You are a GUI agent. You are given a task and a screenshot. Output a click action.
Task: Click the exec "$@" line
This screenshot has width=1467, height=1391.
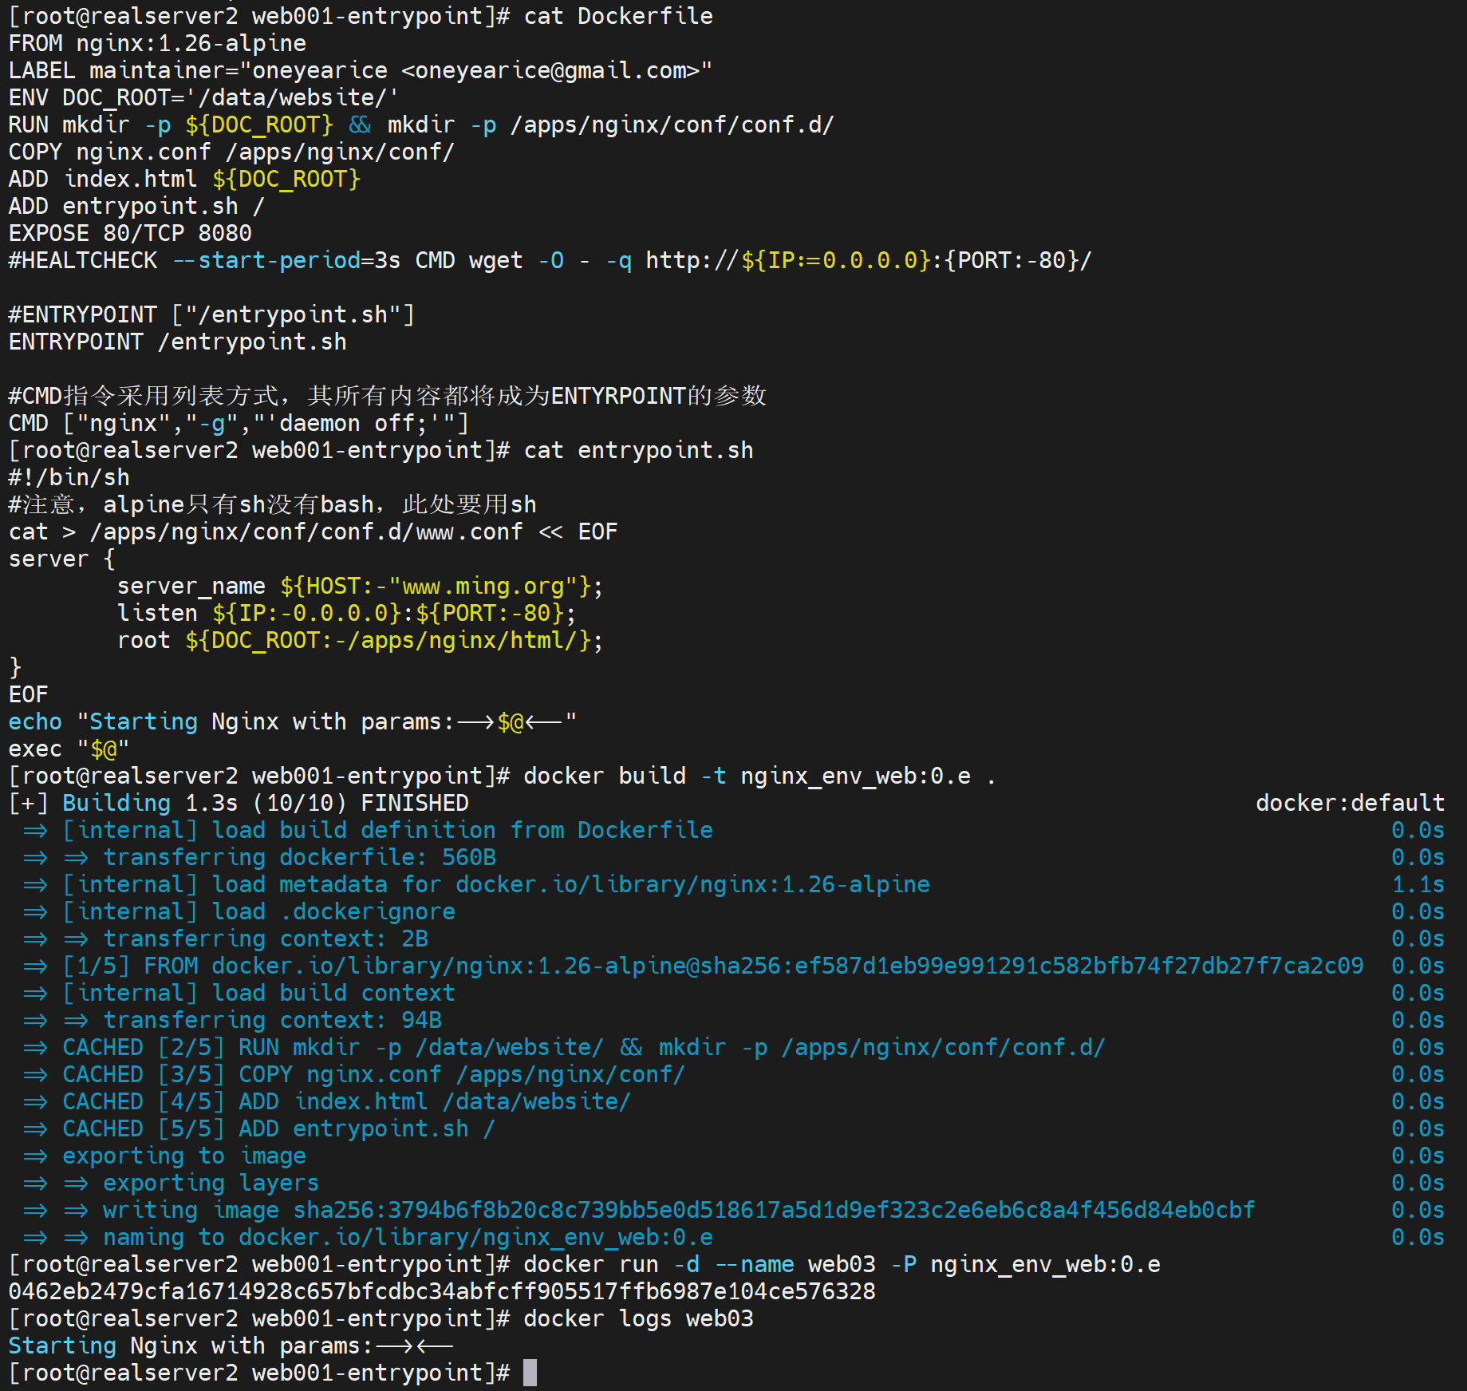[69, 749]
